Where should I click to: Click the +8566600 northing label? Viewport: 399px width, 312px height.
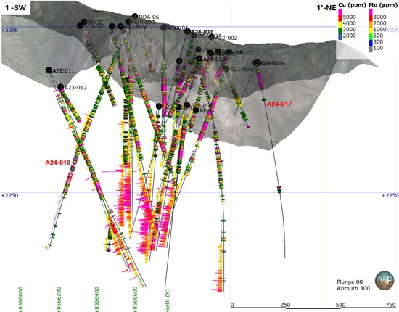[135, 299]
